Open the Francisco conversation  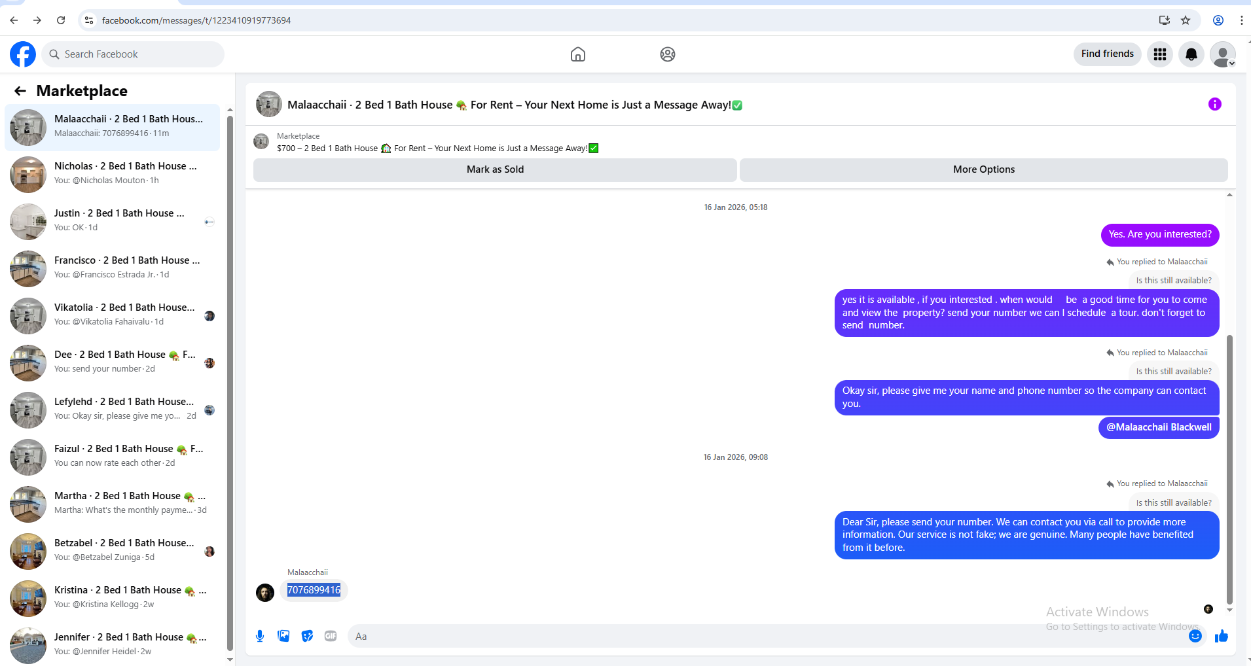pos(113,269)
